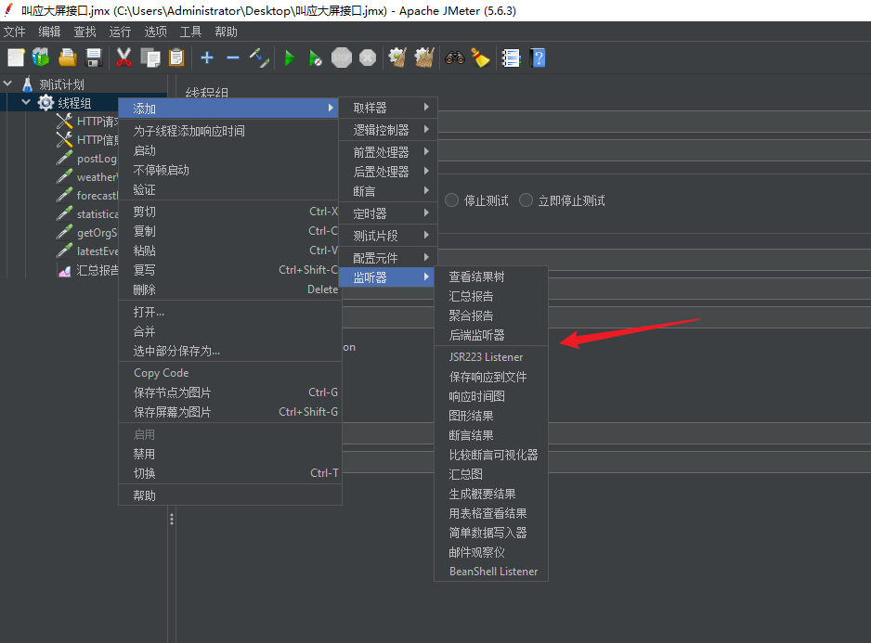Image resolution: width=871 pixels, height=643 pixels.
Task: Click the Reset Search broom icon
Action: pyautogui.click(x=480, y=58)
